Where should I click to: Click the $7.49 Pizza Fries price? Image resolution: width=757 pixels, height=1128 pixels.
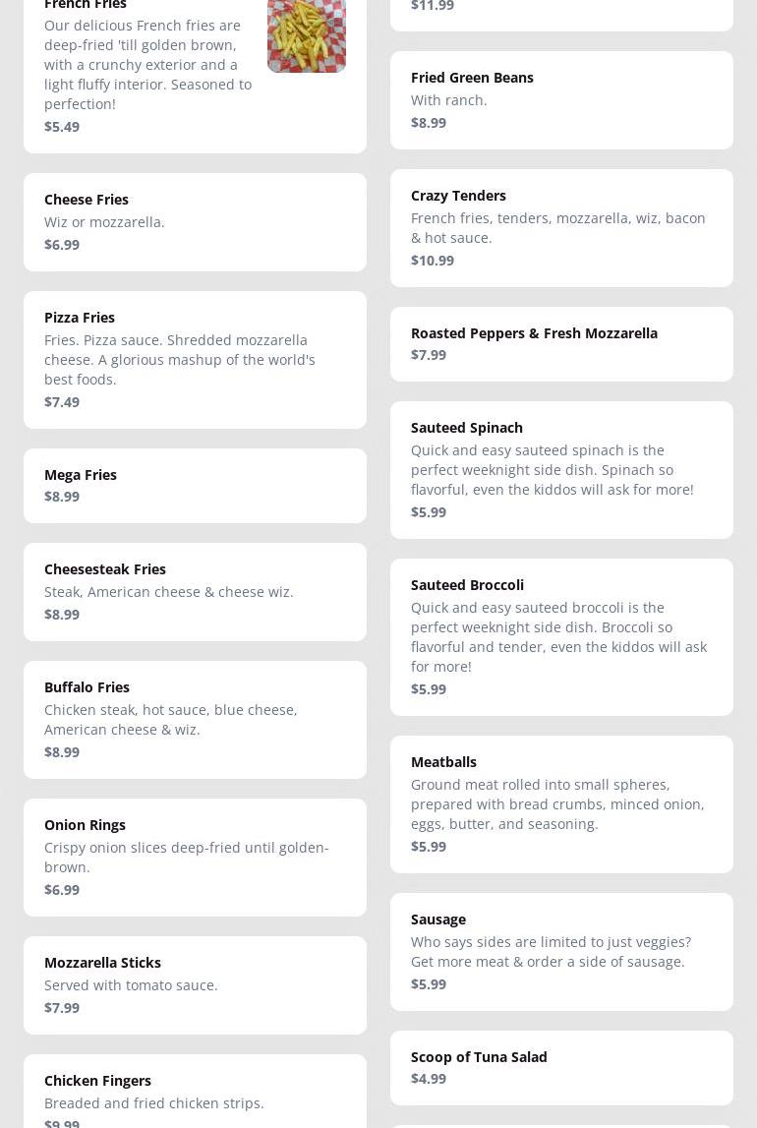tap(62, 402)
